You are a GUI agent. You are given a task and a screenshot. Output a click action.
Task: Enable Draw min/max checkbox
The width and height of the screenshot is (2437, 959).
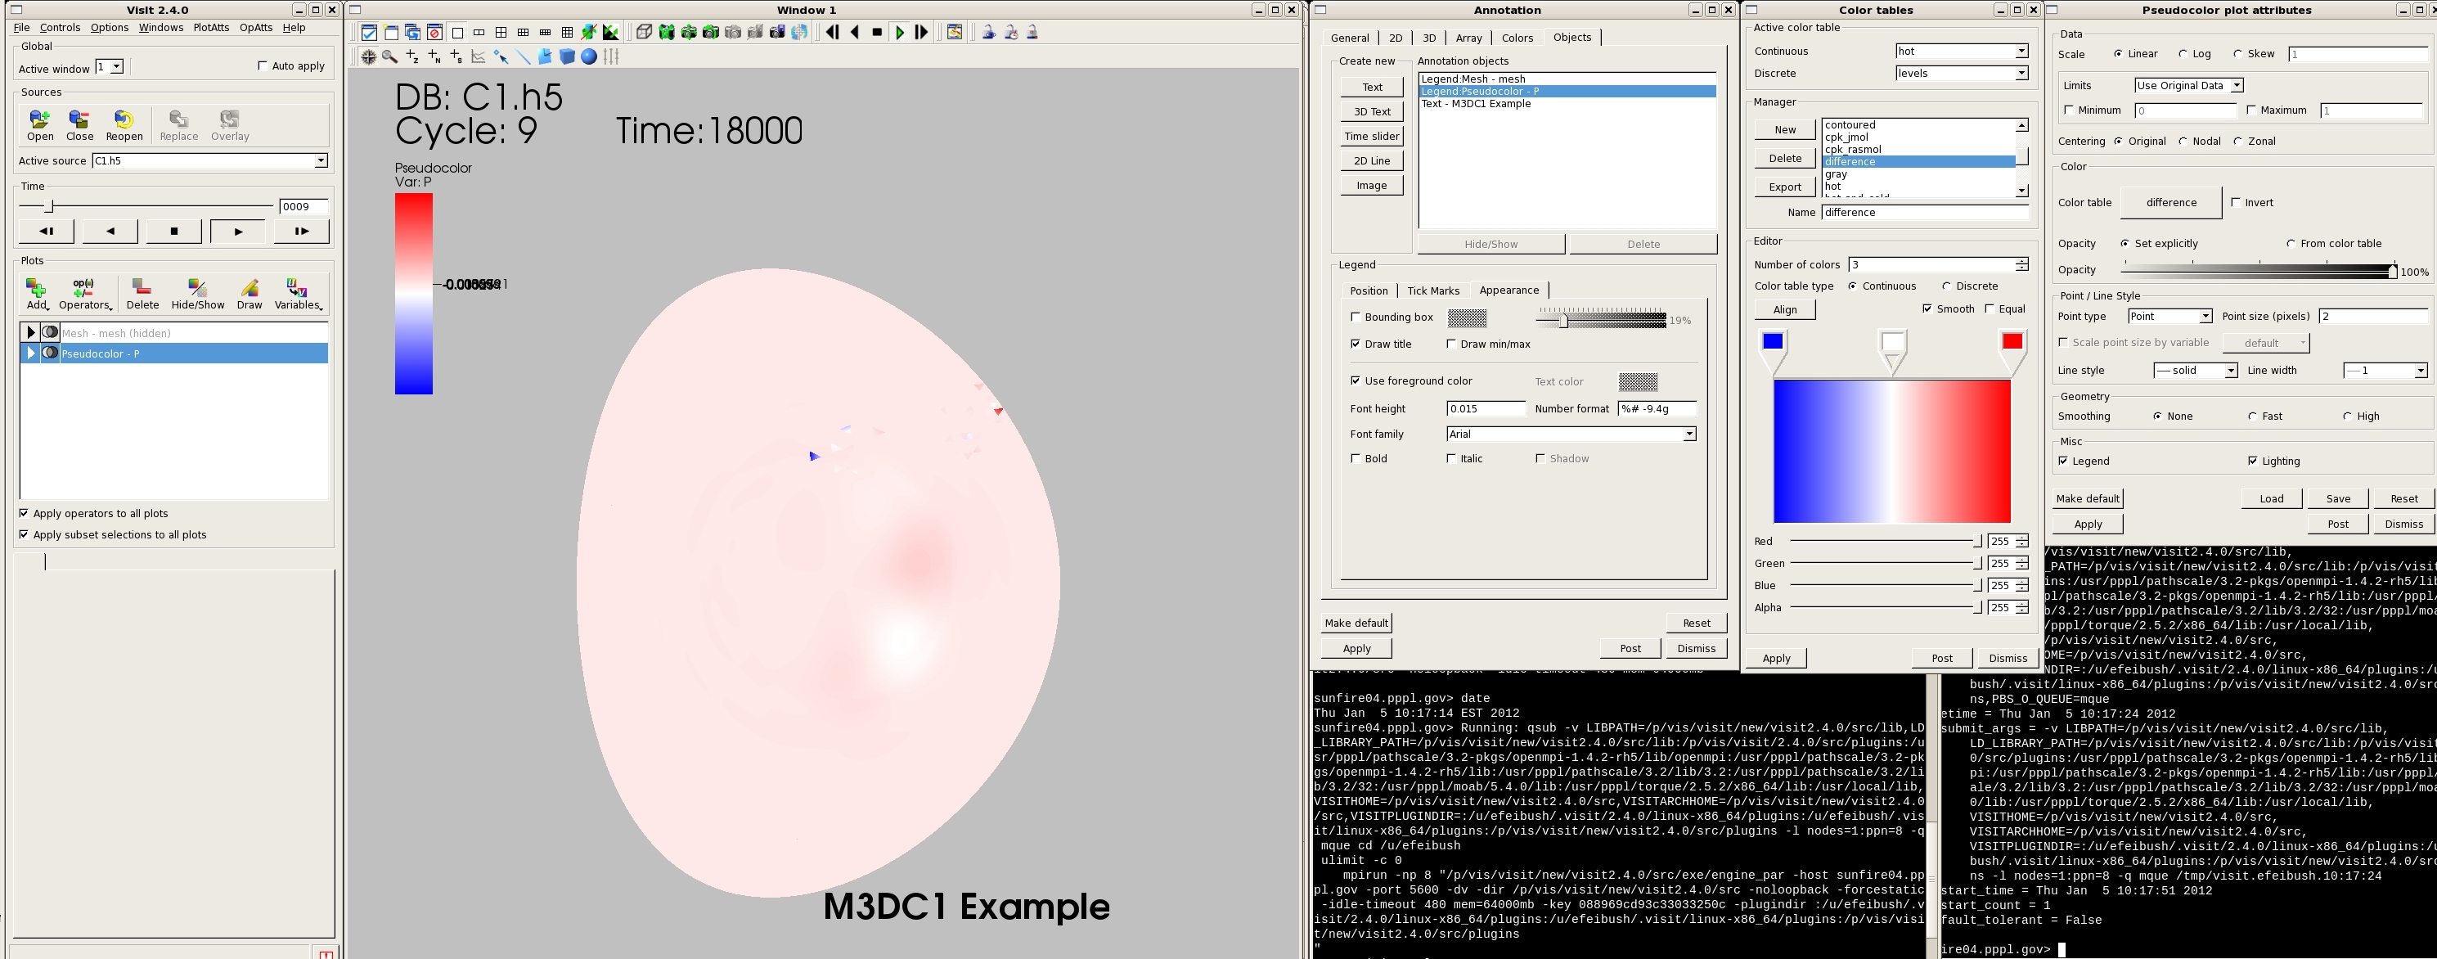pyautogui.click(x=1451, y=344)
